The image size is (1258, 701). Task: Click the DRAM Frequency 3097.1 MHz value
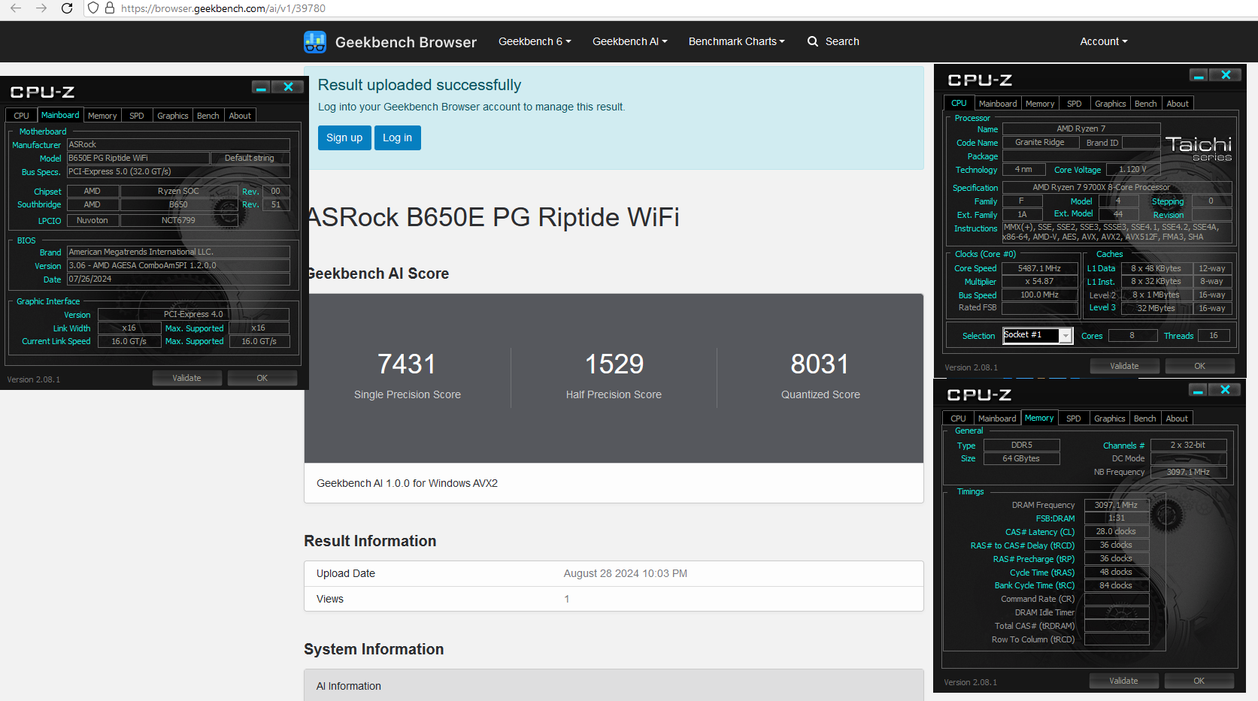1116,505
